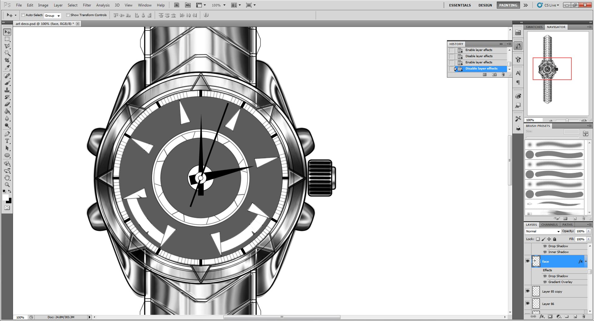
Task: Select the first Enable layer effects history state
Action: point(479,50)
